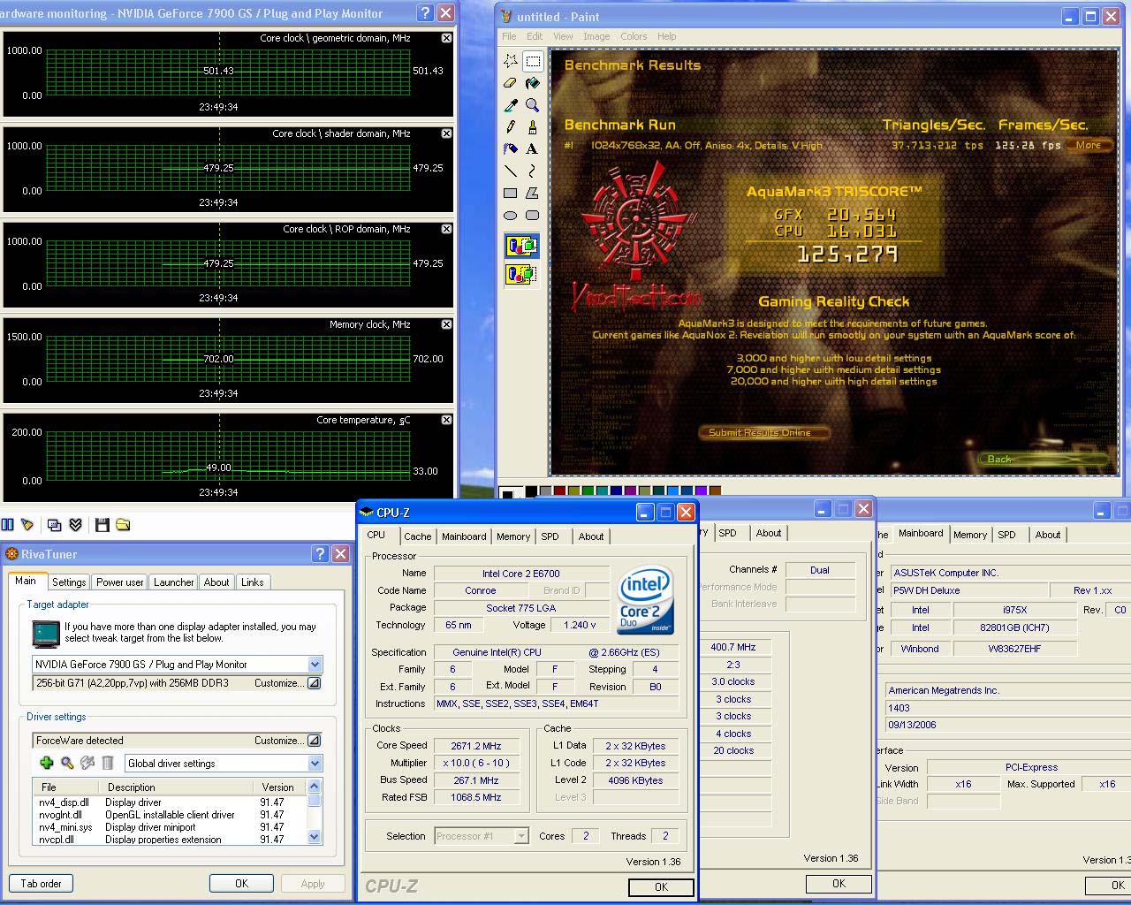Clear monitoring history with the brush icon
Screen dimensions: 1131x905
[27, 525]
